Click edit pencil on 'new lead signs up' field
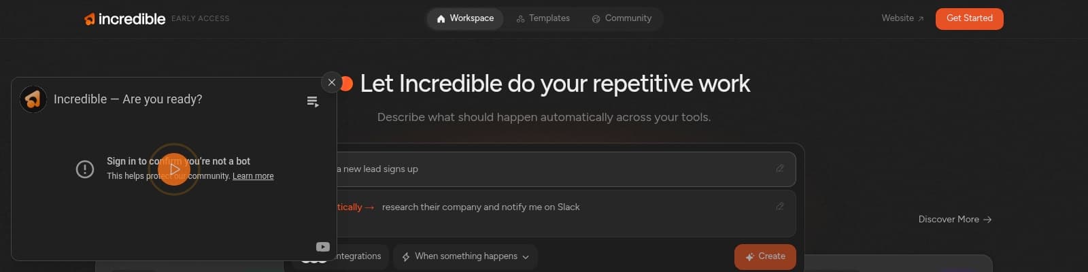This screenshot has width=1088, height=272. coord(780,169)
